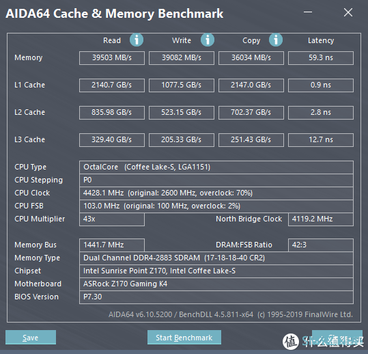Click the Chipset field Intel Sunrise Point Z170
This screenshot has width=368, height=354.
click(x=216, y=271)
